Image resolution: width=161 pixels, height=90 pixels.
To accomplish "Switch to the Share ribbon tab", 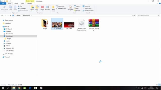I will click(16, 3).
